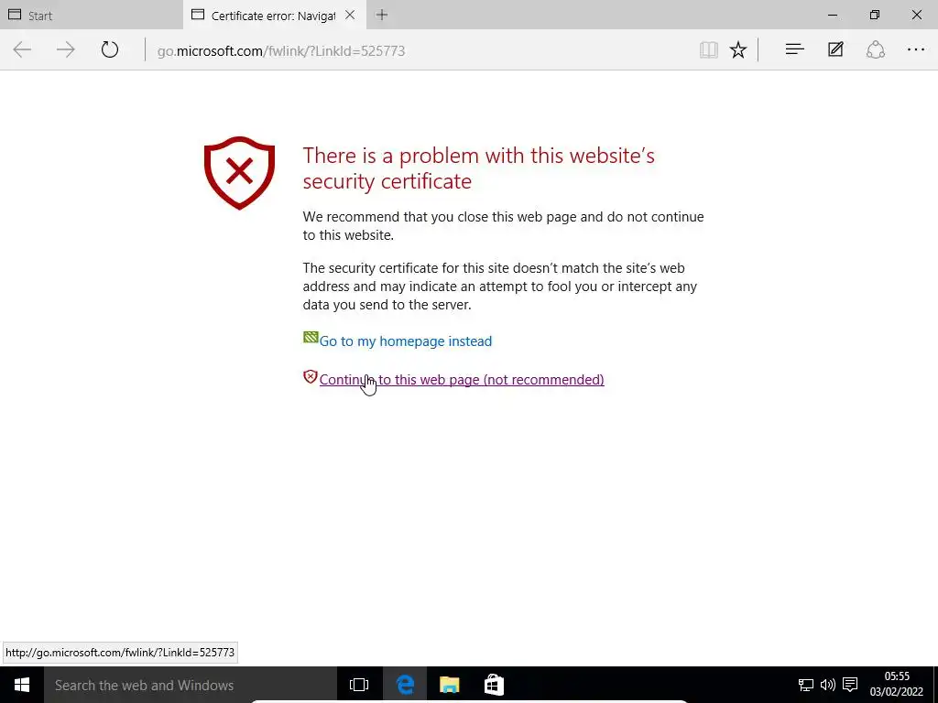Follow 'Go to my homepage instead' link
938x703 pixels.
(x=406, y=341)
